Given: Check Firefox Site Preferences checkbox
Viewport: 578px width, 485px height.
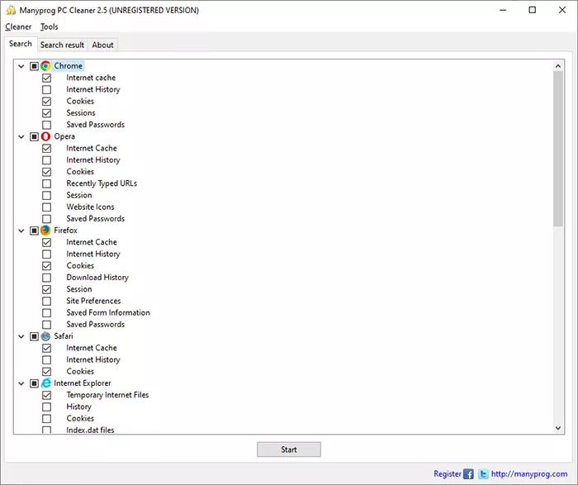Looking at the screenshot, I should tap(46, 301).
